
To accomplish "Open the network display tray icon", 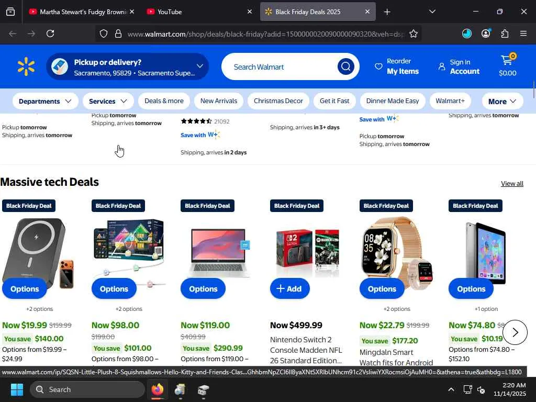I will (x=467, y=389).
